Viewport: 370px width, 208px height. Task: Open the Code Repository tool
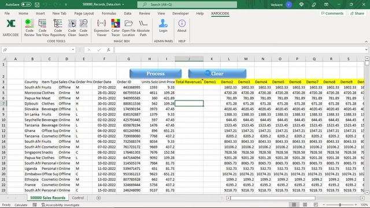[58, 28]
